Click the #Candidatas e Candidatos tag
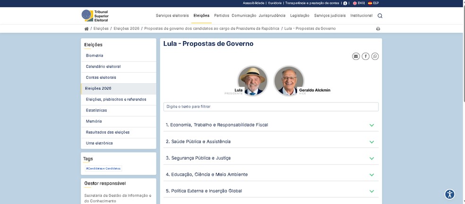 coord(103,169)
